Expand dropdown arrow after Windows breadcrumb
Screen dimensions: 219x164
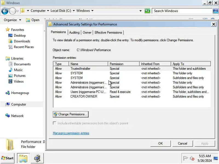pyautogui.click(x=92, y=11)
